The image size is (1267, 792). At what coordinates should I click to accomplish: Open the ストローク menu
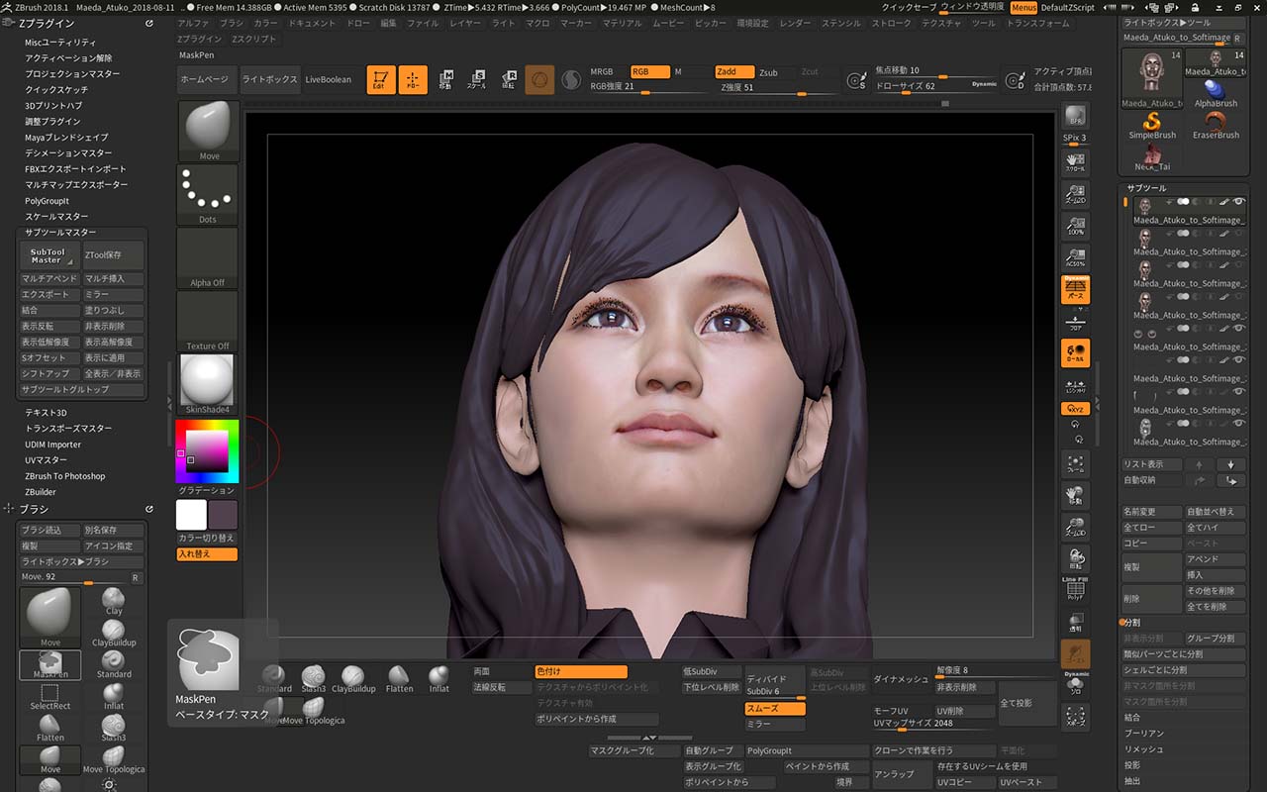(891, 23)
